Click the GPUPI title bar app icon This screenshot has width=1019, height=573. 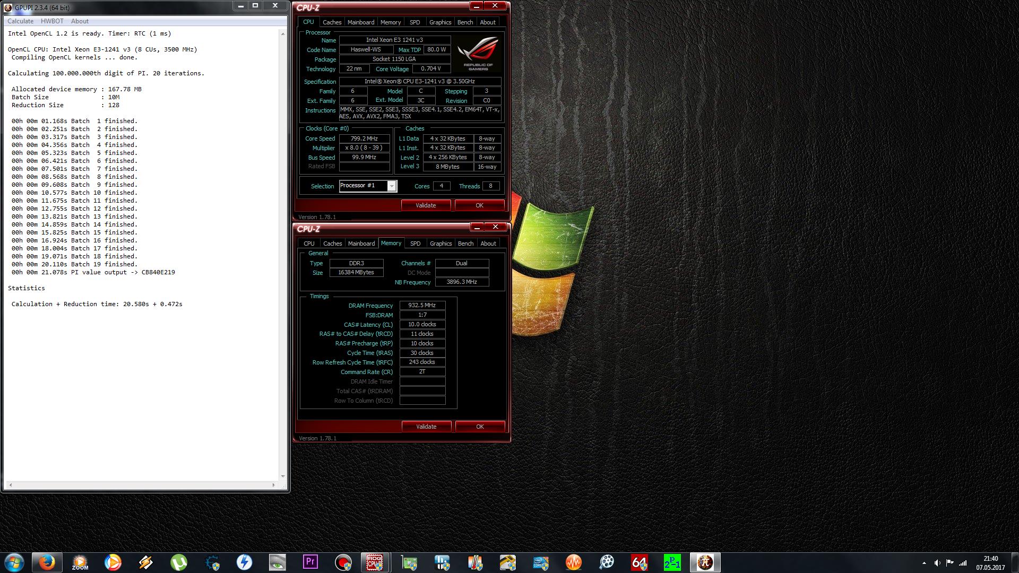[8, 7]
